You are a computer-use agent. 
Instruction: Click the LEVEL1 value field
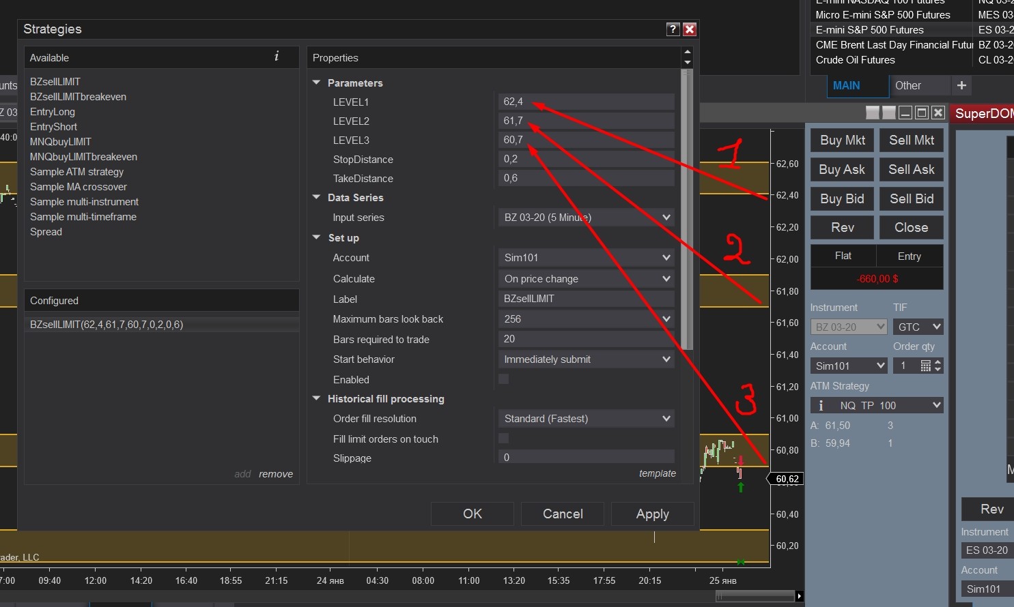coord(587,102)
